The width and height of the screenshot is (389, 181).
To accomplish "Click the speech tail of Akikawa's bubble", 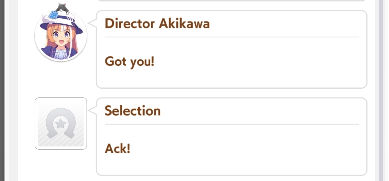I will click(92, 23).
